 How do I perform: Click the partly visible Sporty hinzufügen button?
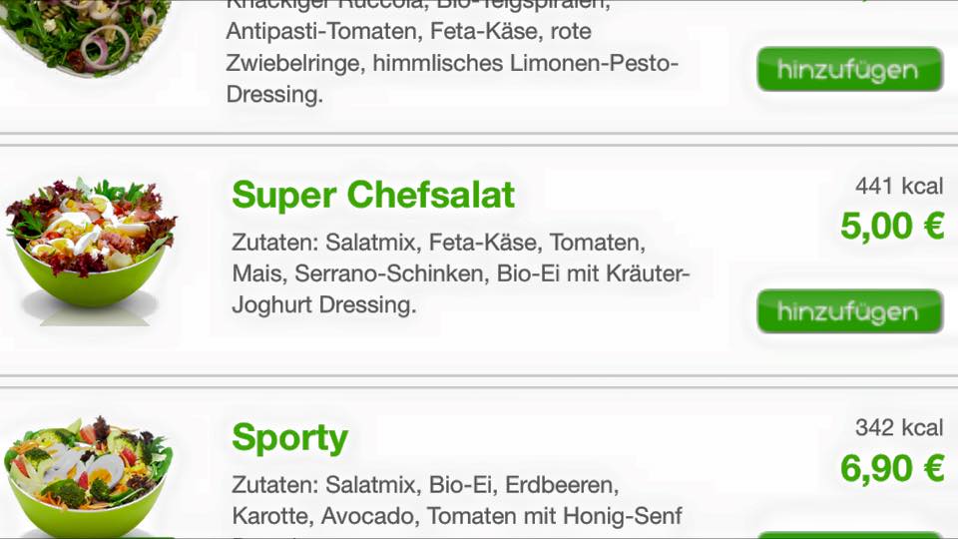[850, 535]
